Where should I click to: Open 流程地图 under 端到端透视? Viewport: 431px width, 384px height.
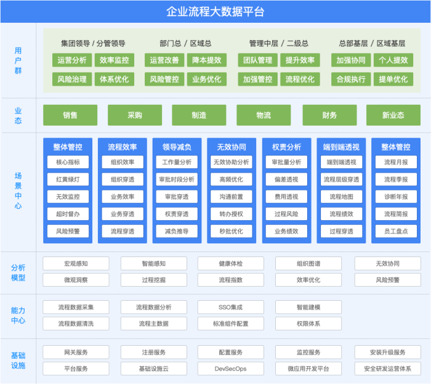coord(341,197)
